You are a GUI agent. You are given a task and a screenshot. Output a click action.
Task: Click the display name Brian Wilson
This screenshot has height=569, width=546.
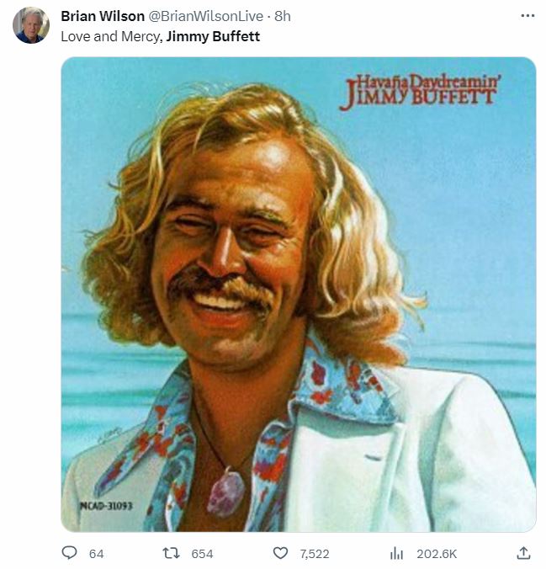[x=103, y=16]
